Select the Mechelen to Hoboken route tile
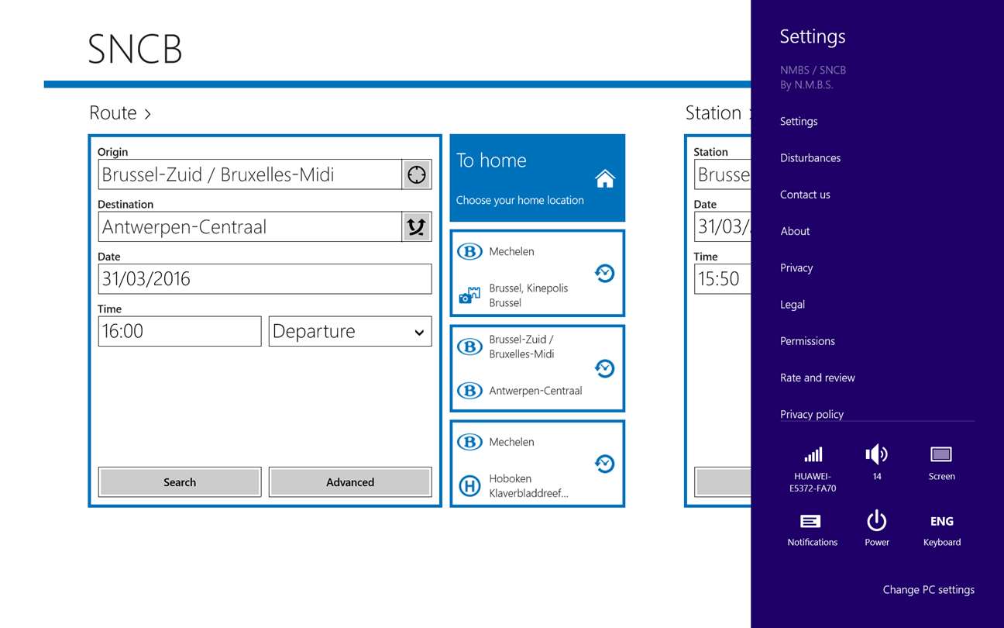1004x628 pixels. pos(538,464)
